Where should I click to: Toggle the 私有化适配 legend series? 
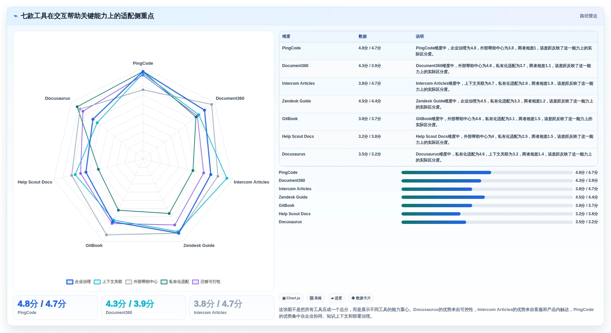pyautogui.click(x=175, y=282)
